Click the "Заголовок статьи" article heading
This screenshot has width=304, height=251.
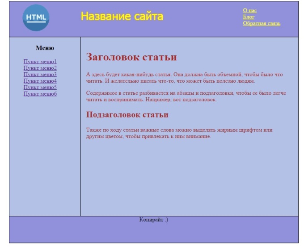tap(131, 57)
